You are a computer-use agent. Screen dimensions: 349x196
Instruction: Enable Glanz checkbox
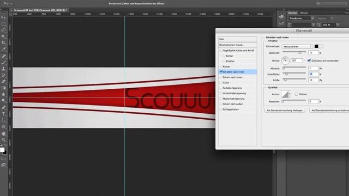[221, 82]
